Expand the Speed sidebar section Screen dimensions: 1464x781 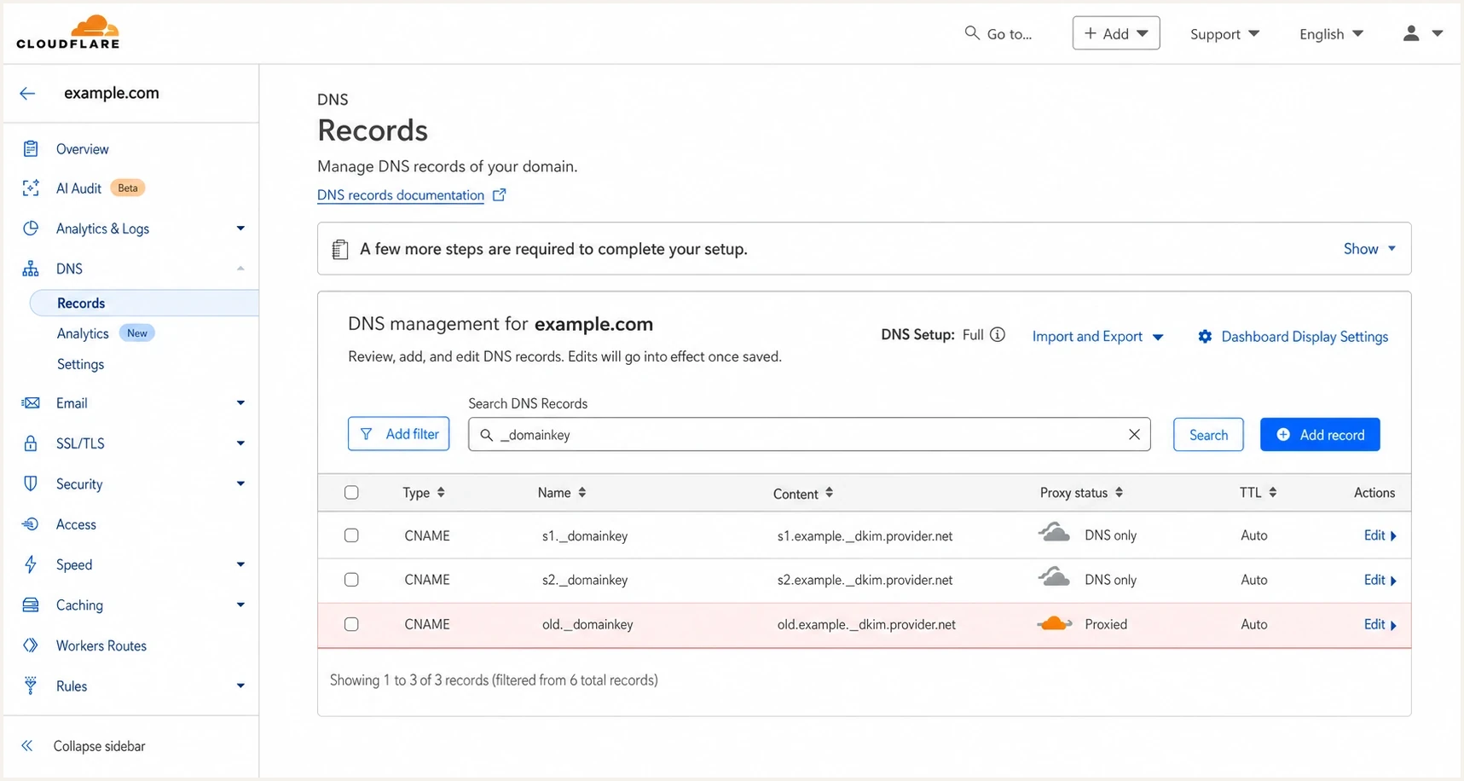(x=240, y=564)
